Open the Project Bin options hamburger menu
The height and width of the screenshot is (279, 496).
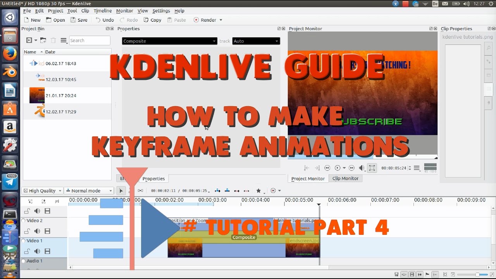tap(64, 40)
